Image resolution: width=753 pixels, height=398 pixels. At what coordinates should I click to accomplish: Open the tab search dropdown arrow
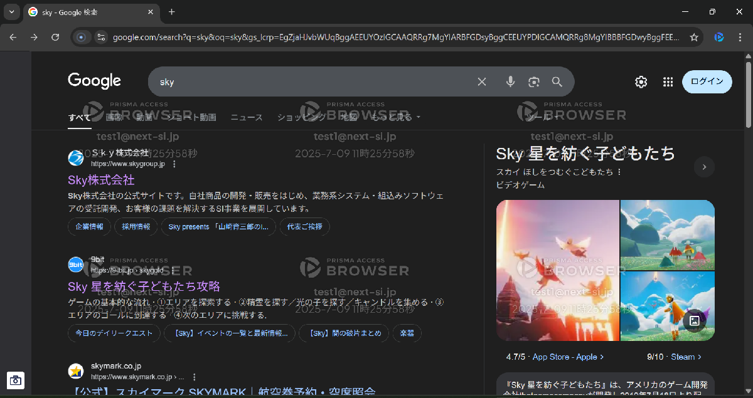11,12
